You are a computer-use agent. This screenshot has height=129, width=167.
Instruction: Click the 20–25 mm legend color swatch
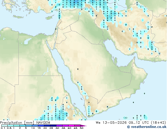[47, 126]
